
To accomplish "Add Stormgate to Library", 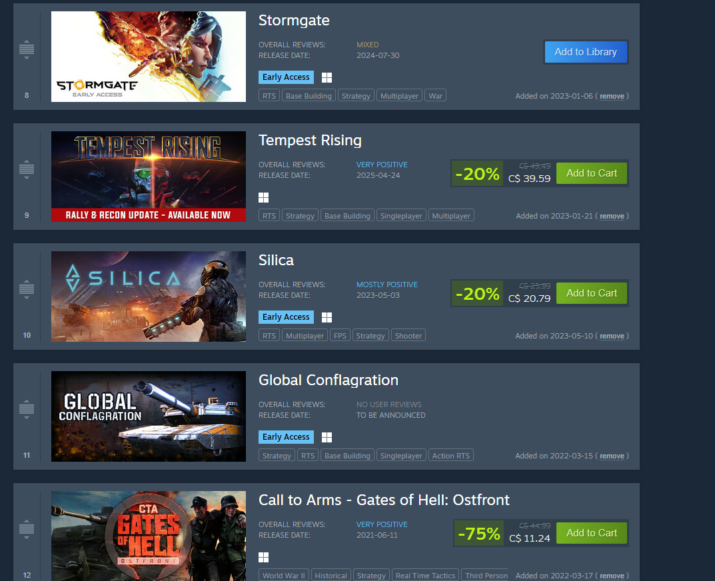I will pos(586,52).
